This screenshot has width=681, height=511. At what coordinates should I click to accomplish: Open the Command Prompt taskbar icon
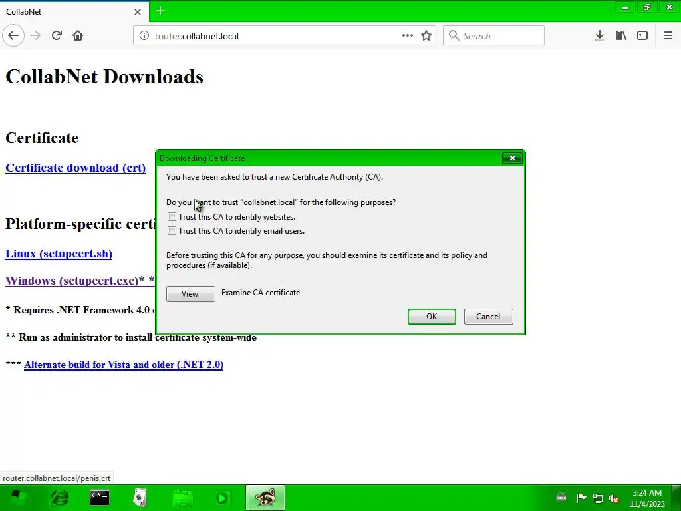(x=100, y=498)
